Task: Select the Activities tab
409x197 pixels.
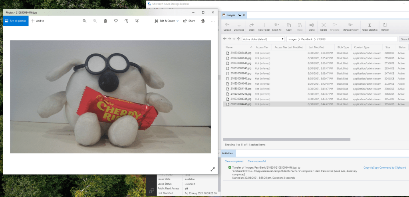Action: coord(227,153)
